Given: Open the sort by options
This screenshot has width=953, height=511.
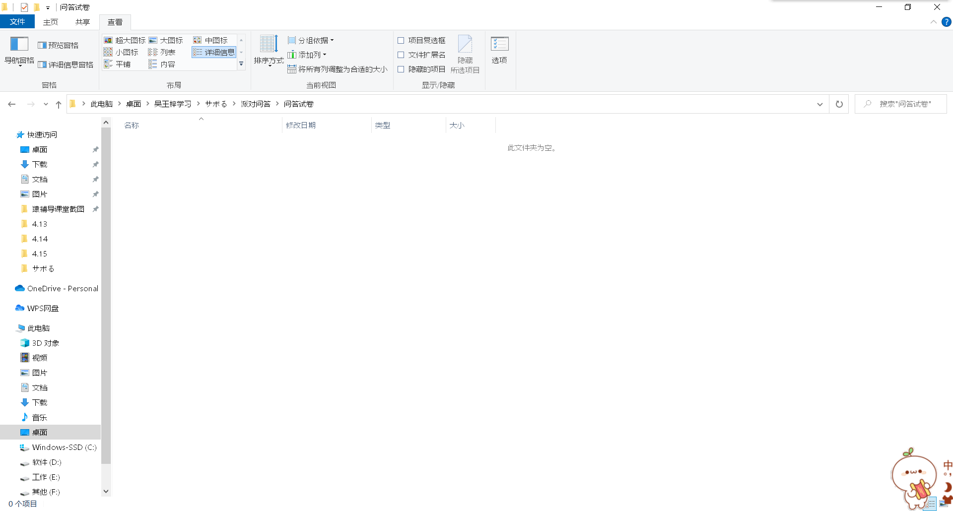Looking at the screenshot, I should [269, 50].
